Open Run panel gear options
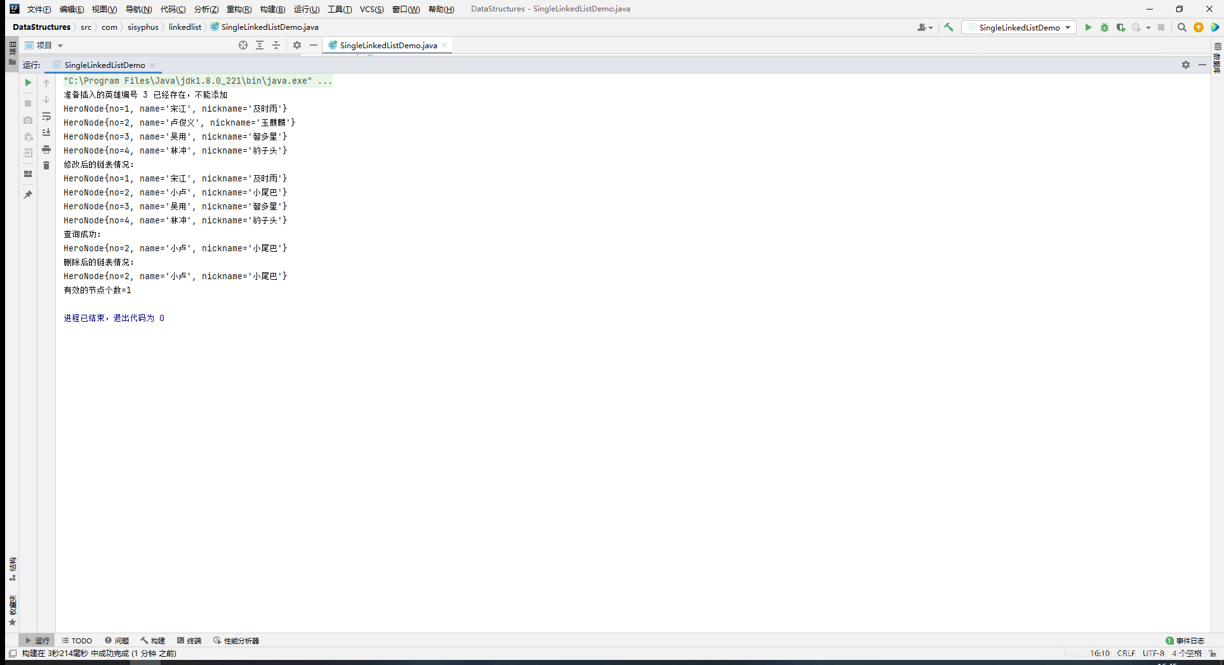The height and width of the screenshot is (665, 1224). [1186, 65]
